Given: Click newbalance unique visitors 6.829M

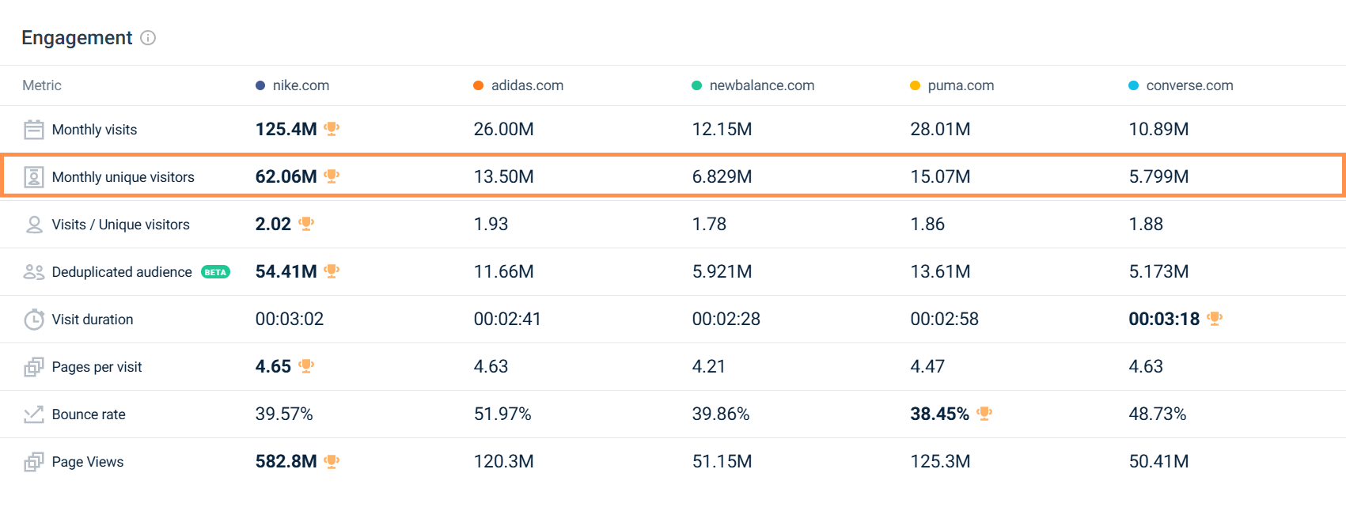Looking at the screenshot, I should click(722, 176).
